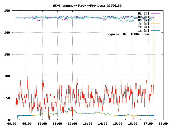Click the 50 y-axis tick label
Screen dimensions: 169x127
pos(8,98)
